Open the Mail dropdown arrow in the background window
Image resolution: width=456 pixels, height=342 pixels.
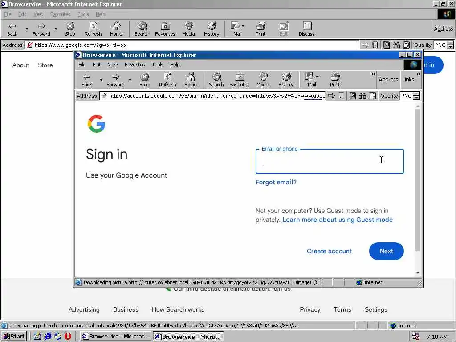pyautogui.click(x=243, y=26)
